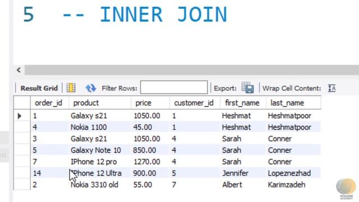This screenshot has height=202, width=359.
Task: Sort by order_id column header
Action: click(x=49, y=103)
